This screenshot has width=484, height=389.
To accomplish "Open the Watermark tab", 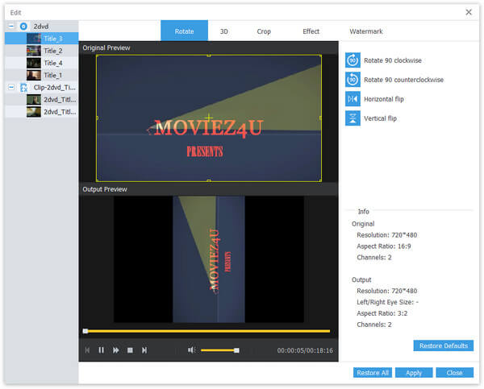I will tap(366, 31).
